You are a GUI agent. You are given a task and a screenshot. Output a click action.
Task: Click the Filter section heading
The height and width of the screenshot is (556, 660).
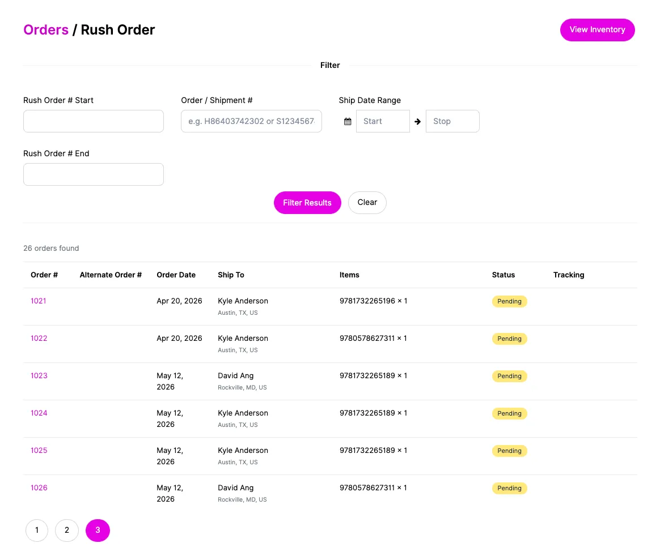[x=330, y=65]
